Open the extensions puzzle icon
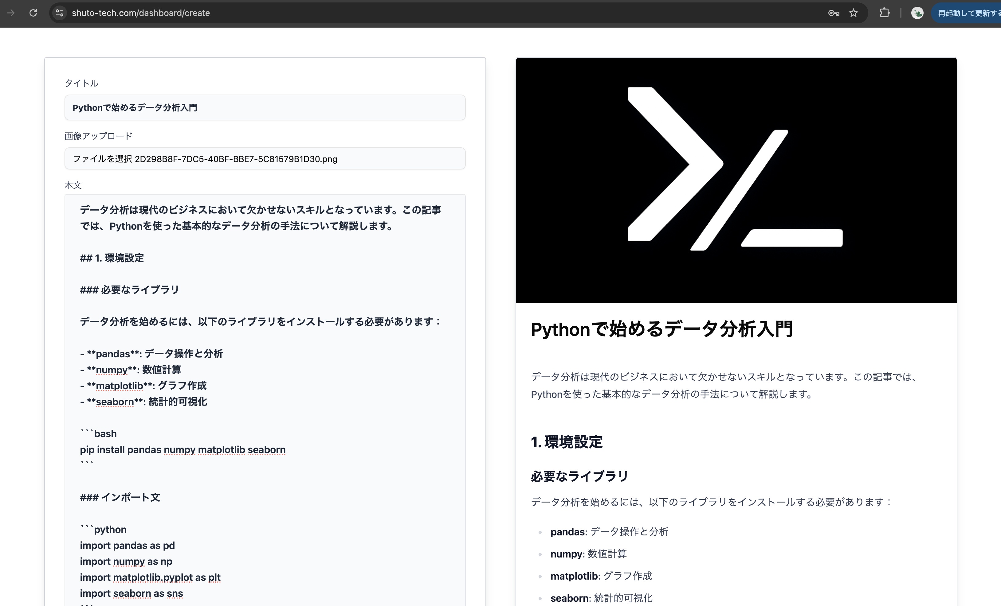This screenshot has width=1001, height=606. [x=885, y=13]
